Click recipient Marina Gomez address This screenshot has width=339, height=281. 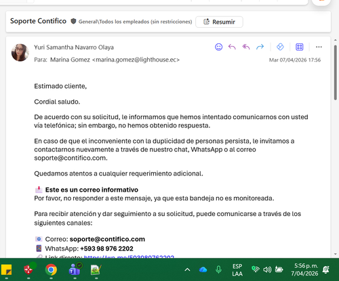click(115, 60)
